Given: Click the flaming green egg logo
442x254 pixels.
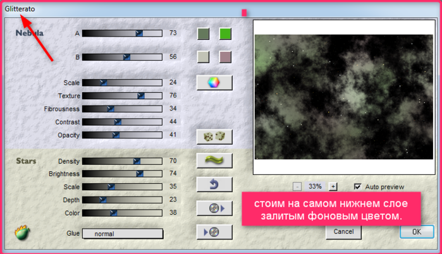Looking at the screenshot, I should click(x=22, y=233).
